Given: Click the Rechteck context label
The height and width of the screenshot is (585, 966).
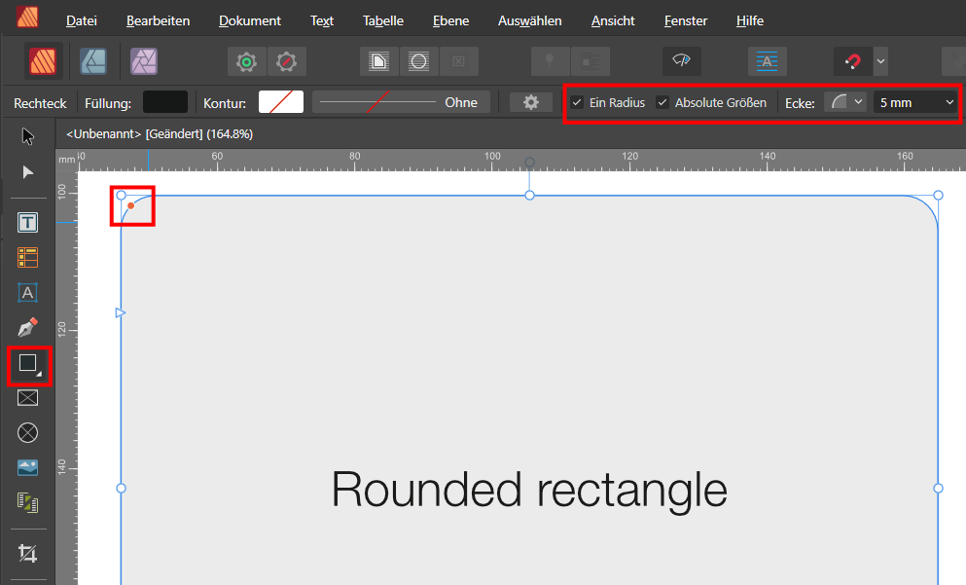Looking at the screenshot, I should point(40,103).
